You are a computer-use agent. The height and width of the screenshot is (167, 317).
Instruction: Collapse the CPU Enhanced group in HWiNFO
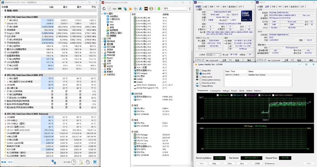coord(2,114)
